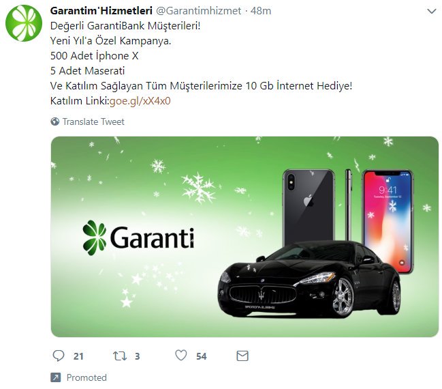Click Translate Tweet link
Viewport: 442px width, 389px height.
(93, 121)
